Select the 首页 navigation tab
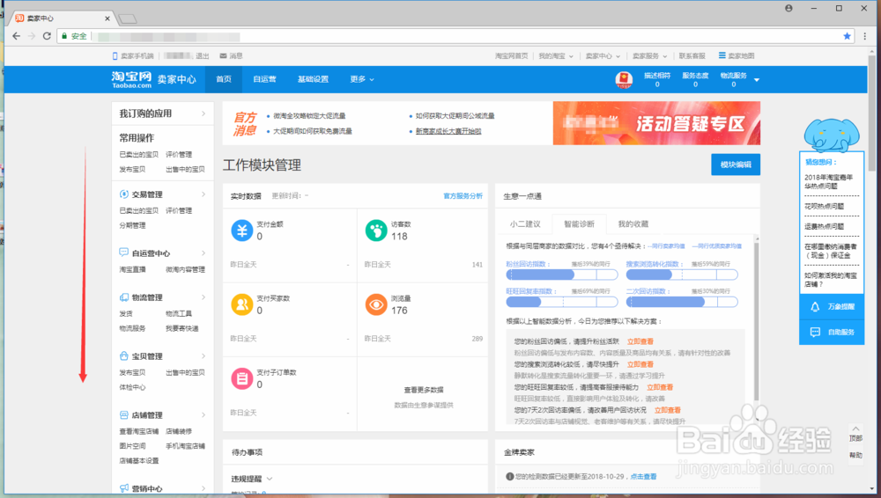Screen dimensions: 881x498 pyautogui.click(x=224, y=79)
